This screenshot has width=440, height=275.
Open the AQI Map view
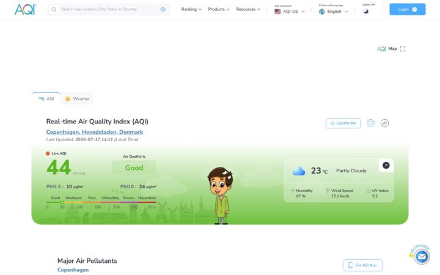click(387, 49)
